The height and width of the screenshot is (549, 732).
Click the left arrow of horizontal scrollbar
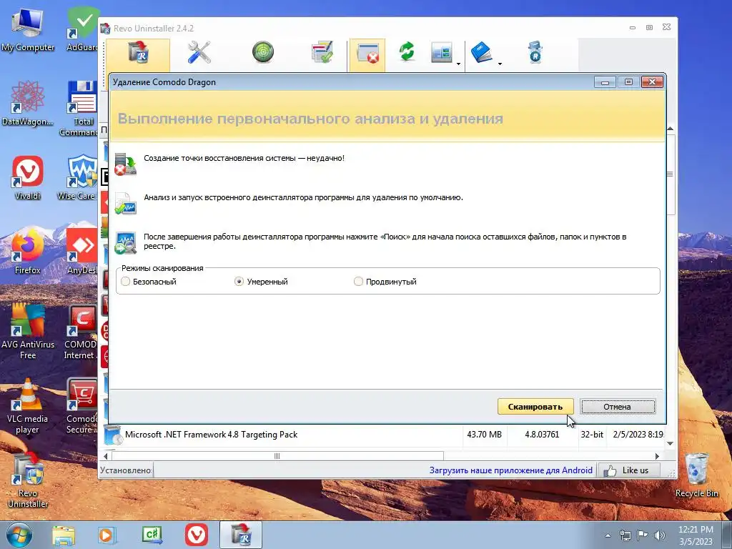106,456
